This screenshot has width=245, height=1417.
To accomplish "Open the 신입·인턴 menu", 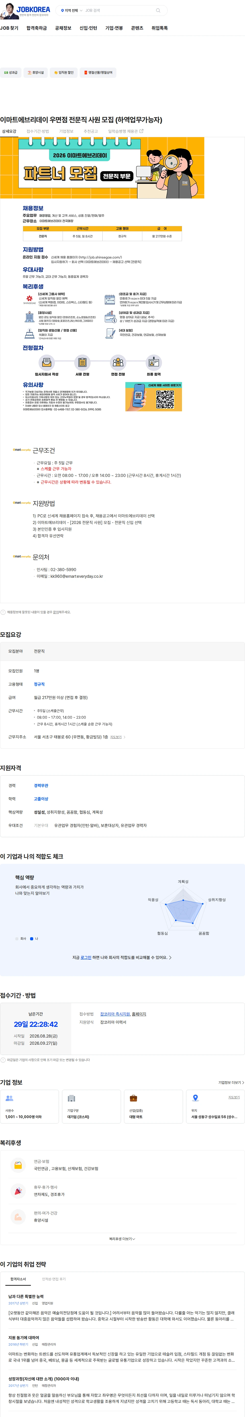I will point(88,28).
